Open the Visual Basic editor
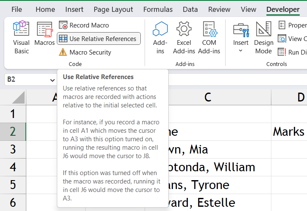 click(x=21, y=37)
